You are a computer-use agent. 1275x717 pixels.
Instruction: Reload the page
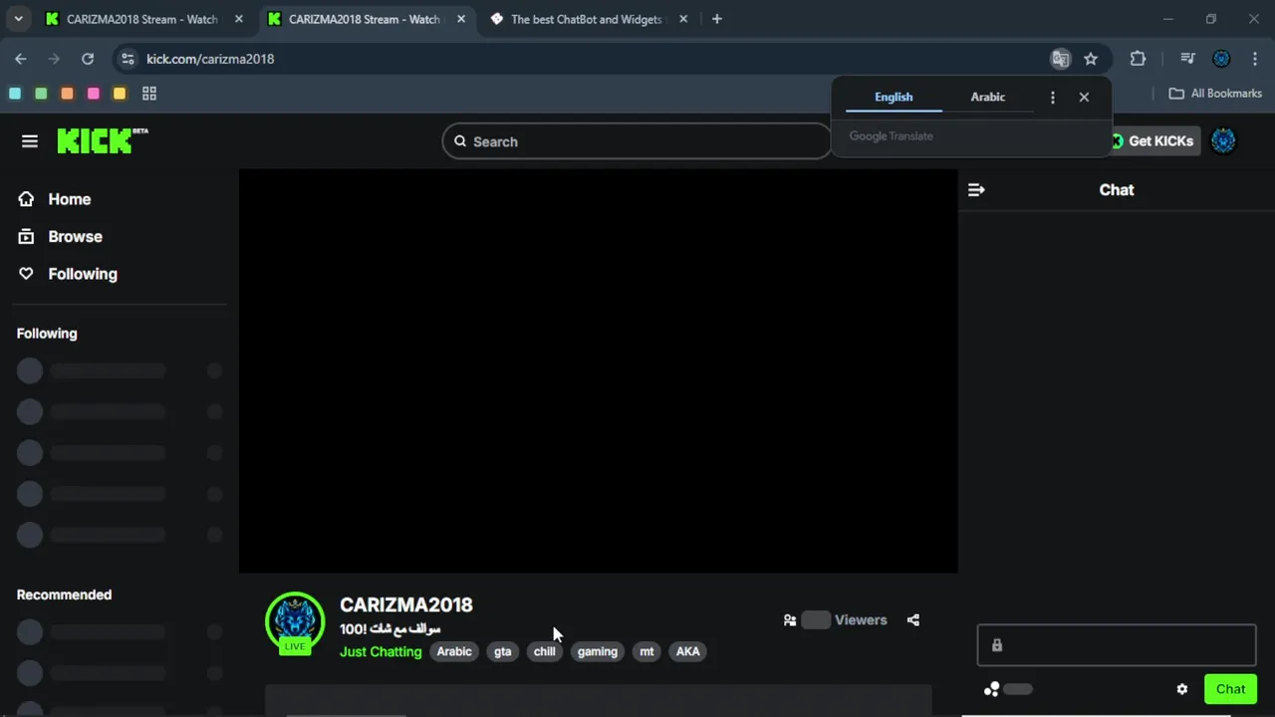point(88,59)
